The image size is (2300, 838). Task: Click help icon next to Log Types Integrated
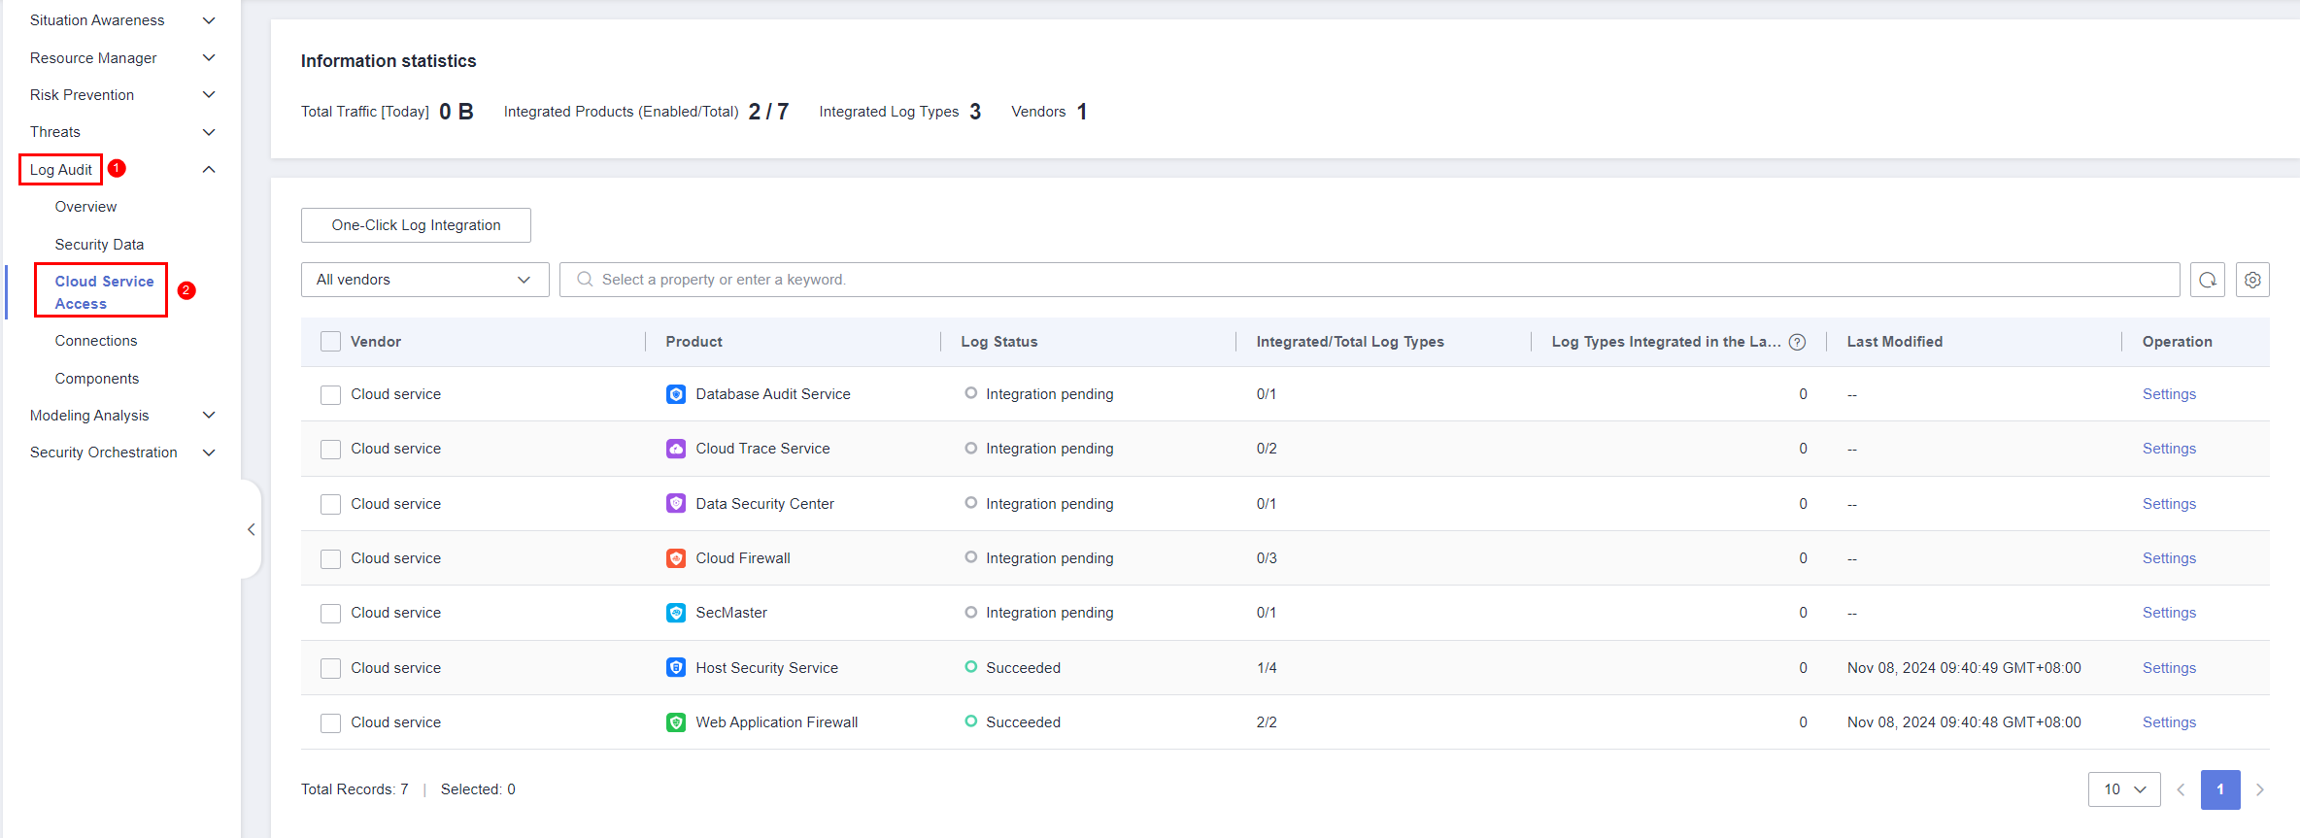click(1797, 342)
